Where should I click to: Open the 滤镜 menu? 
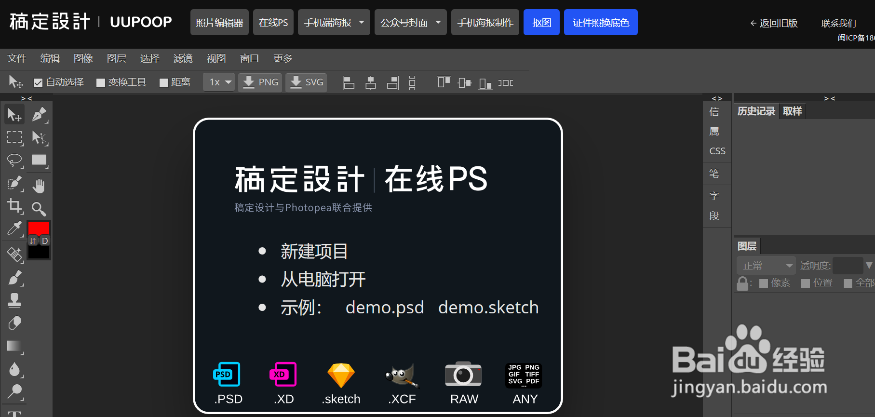(183, 58)
